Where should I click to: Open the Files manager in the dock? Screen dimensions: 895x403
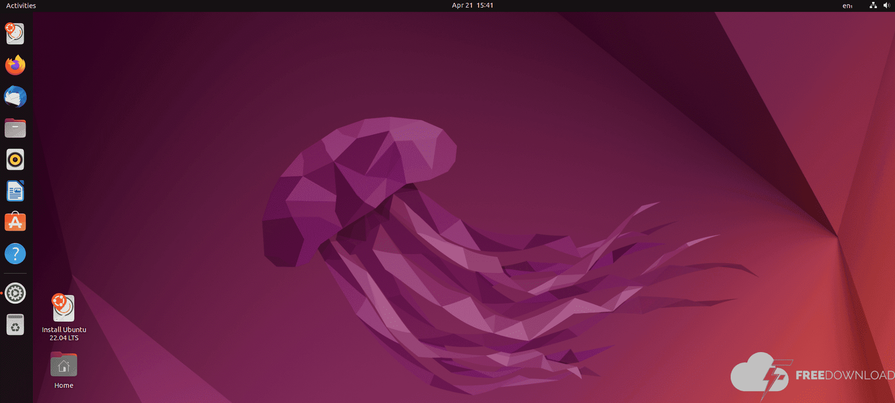point(15,128)
